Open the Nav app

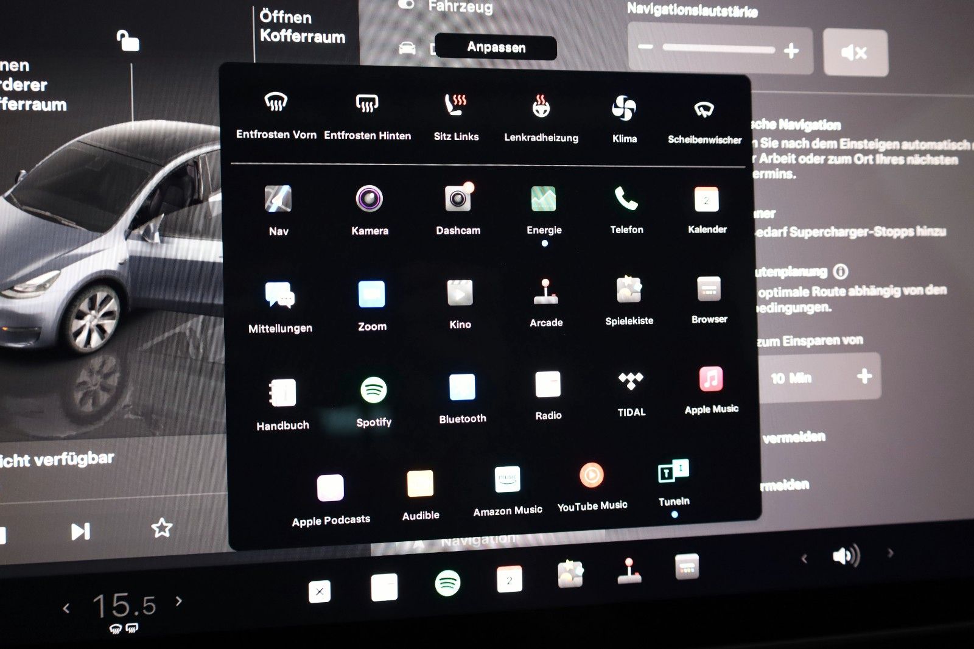point(278,199)
